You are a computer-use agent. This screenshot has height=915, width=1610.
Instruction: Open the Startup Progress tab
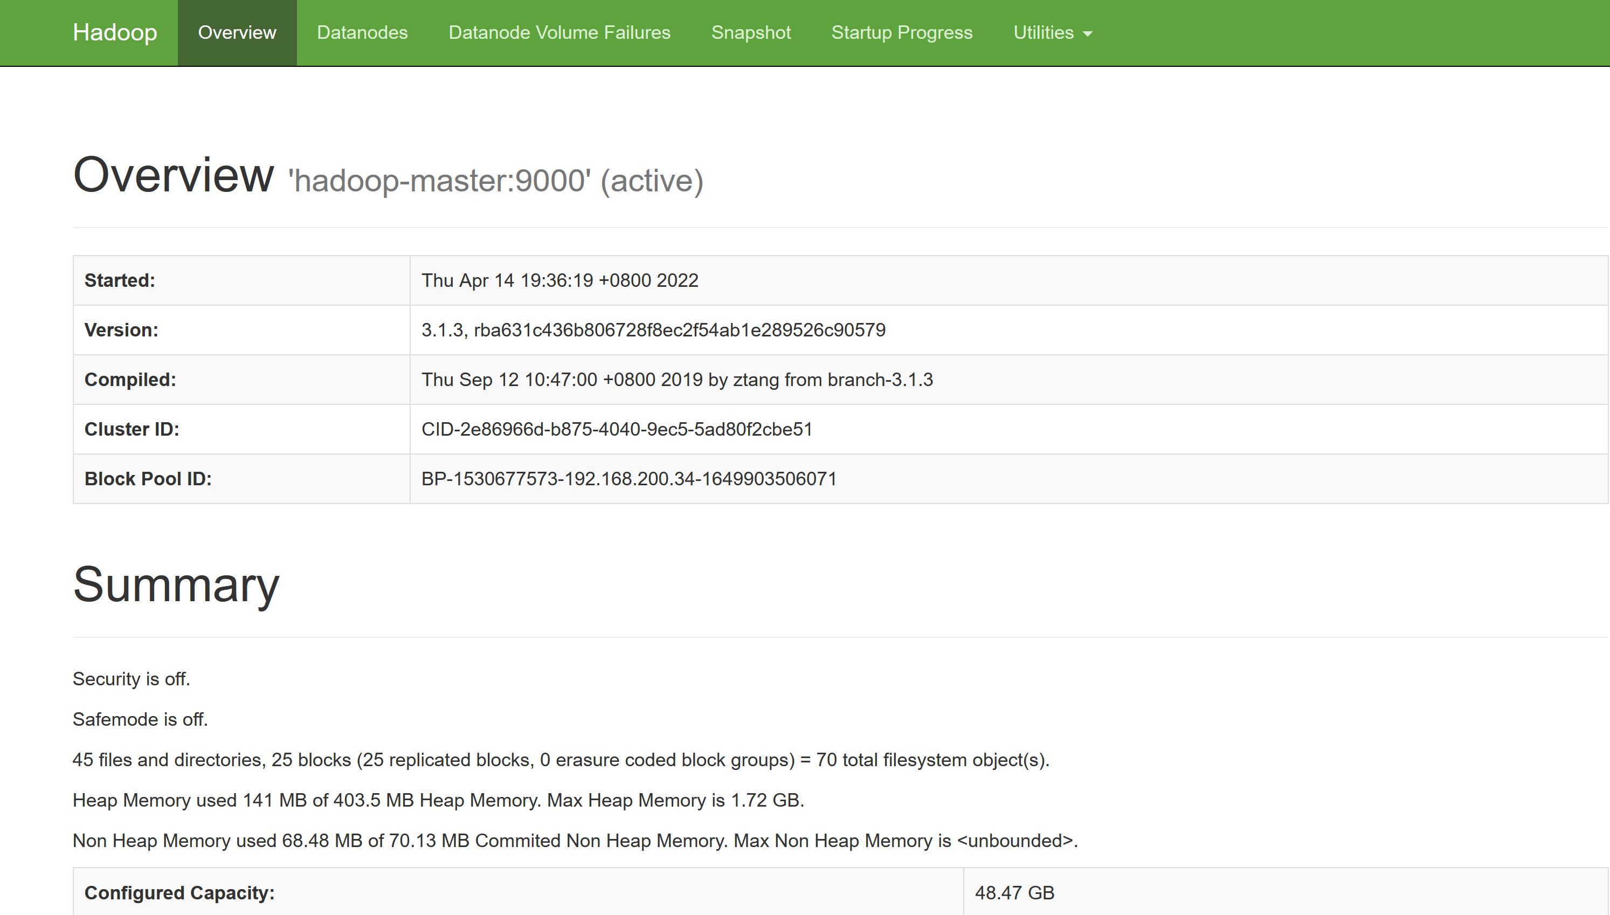click(901, 33)
